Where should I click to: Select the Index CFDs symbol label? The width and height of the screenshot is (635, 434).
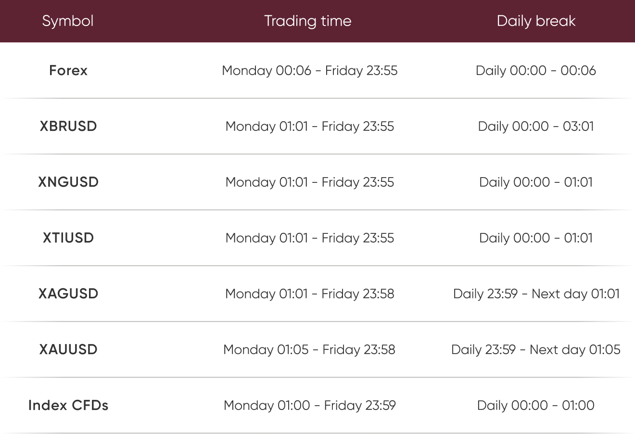68,406
